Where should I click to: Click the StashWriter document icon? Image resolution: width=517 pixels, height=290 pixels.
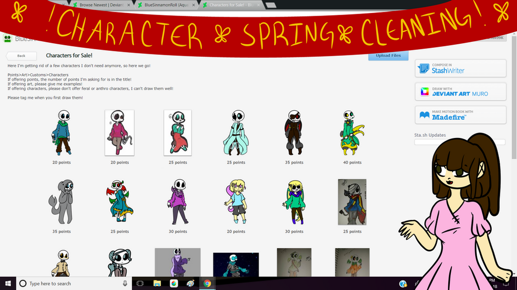click(x=424, y=68)
